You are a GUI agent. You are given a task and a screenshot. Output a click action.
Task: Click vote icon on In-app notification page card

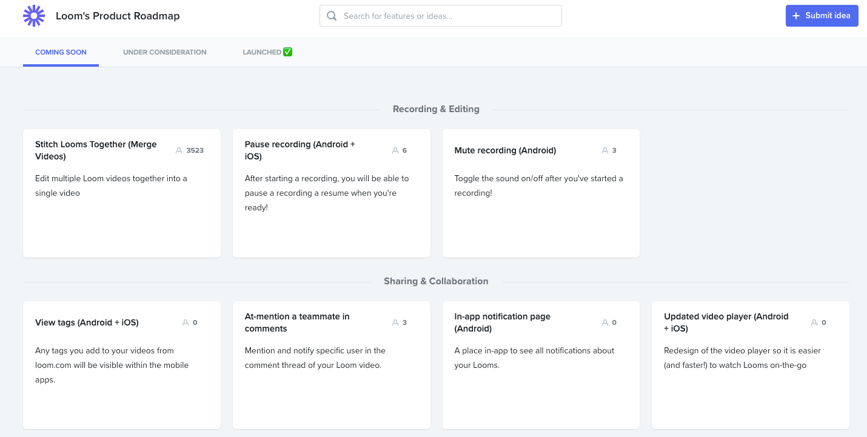tap(605, 322)
